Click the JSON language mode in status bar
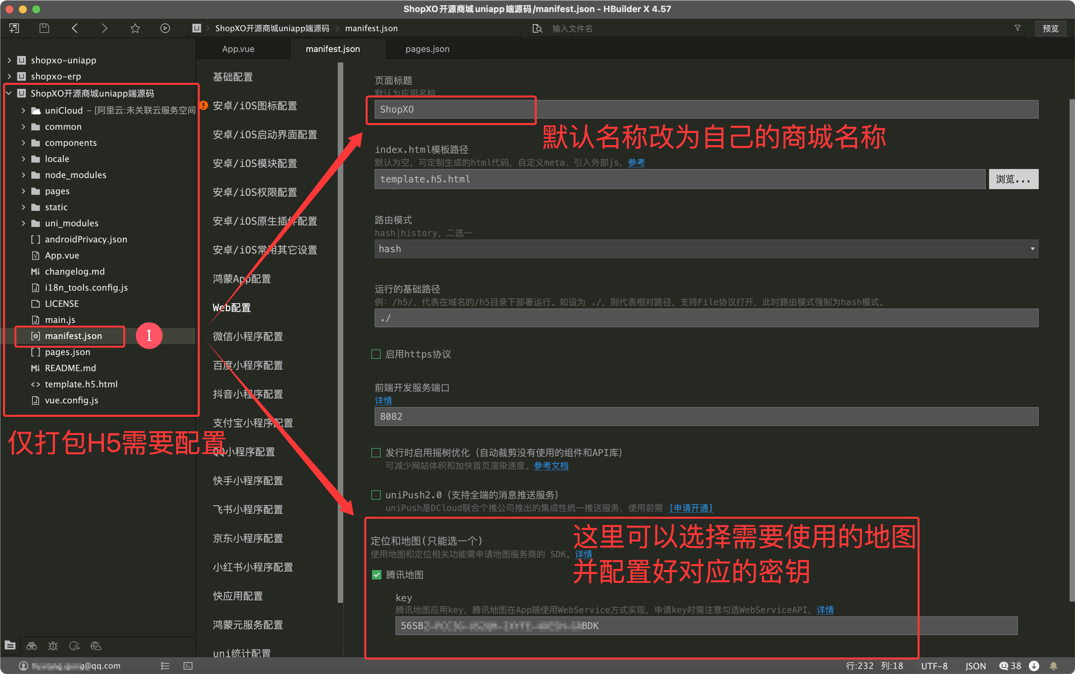The height and width of the screenshot is (674, 1075). coord(976,666)
